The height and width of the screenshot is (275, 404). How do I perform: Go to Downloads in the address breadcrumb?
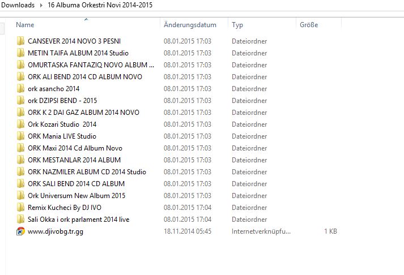pyautogui.click(x=18, y=5)
